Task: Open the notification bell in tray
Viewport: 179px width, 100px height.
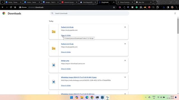Action: (176, 97)
